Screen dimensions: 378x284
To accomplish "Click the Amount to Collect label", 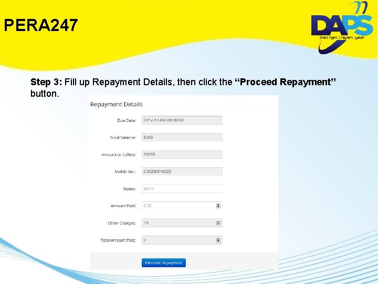I will 119,155.
